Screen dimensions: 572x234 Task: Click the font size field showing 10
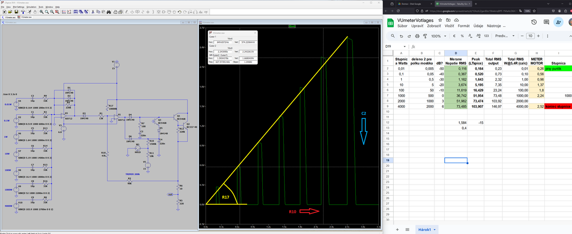point(530,36)
